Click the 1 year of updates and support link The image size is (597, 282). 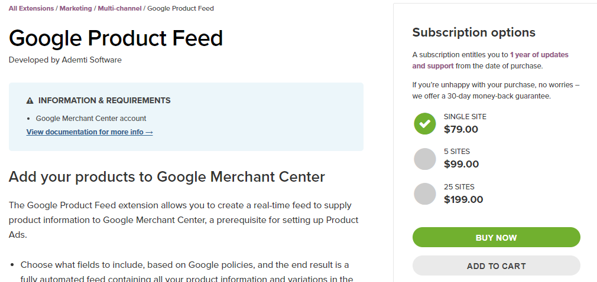coord(491,60)
